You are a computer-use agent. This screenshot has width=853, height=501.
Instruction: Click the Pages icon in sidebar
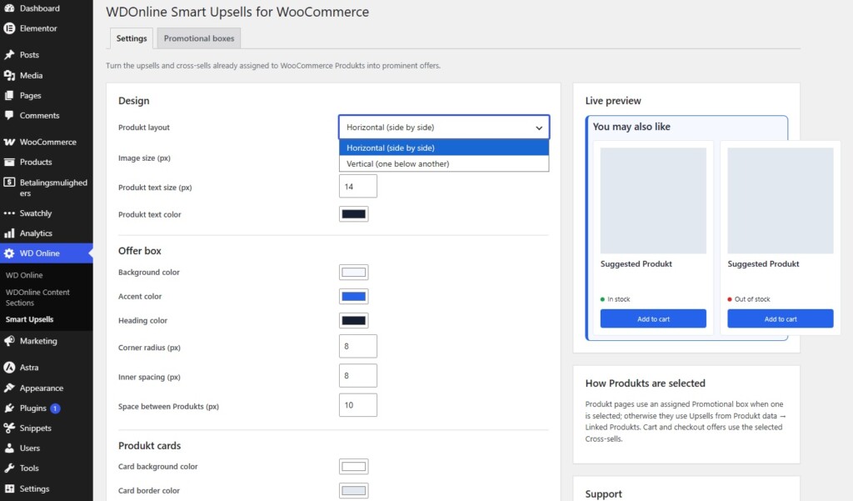pos(9,95)
